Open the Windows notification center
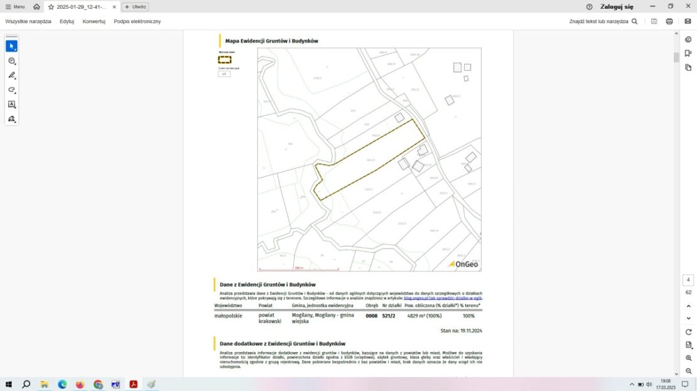The image size is (697, 391). tap(685, 384)
